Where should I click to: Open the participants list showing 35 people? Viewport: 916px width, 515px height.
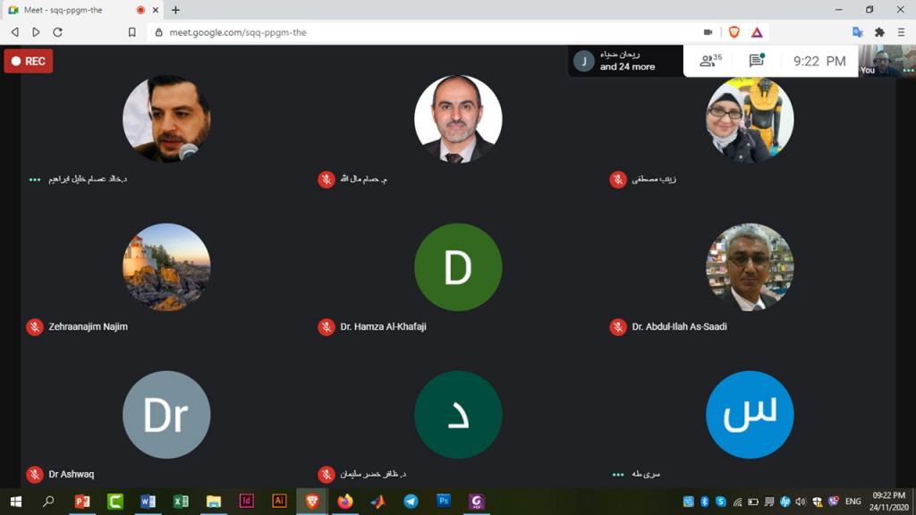[x=710, y=61]
